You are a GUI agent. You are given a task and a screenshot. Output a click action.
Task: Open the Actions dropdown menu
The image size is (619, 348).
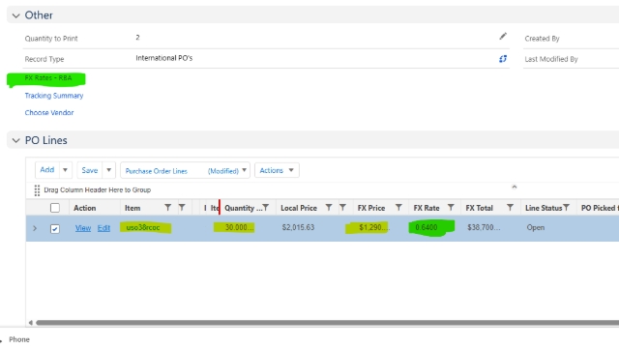click(277, 170)
